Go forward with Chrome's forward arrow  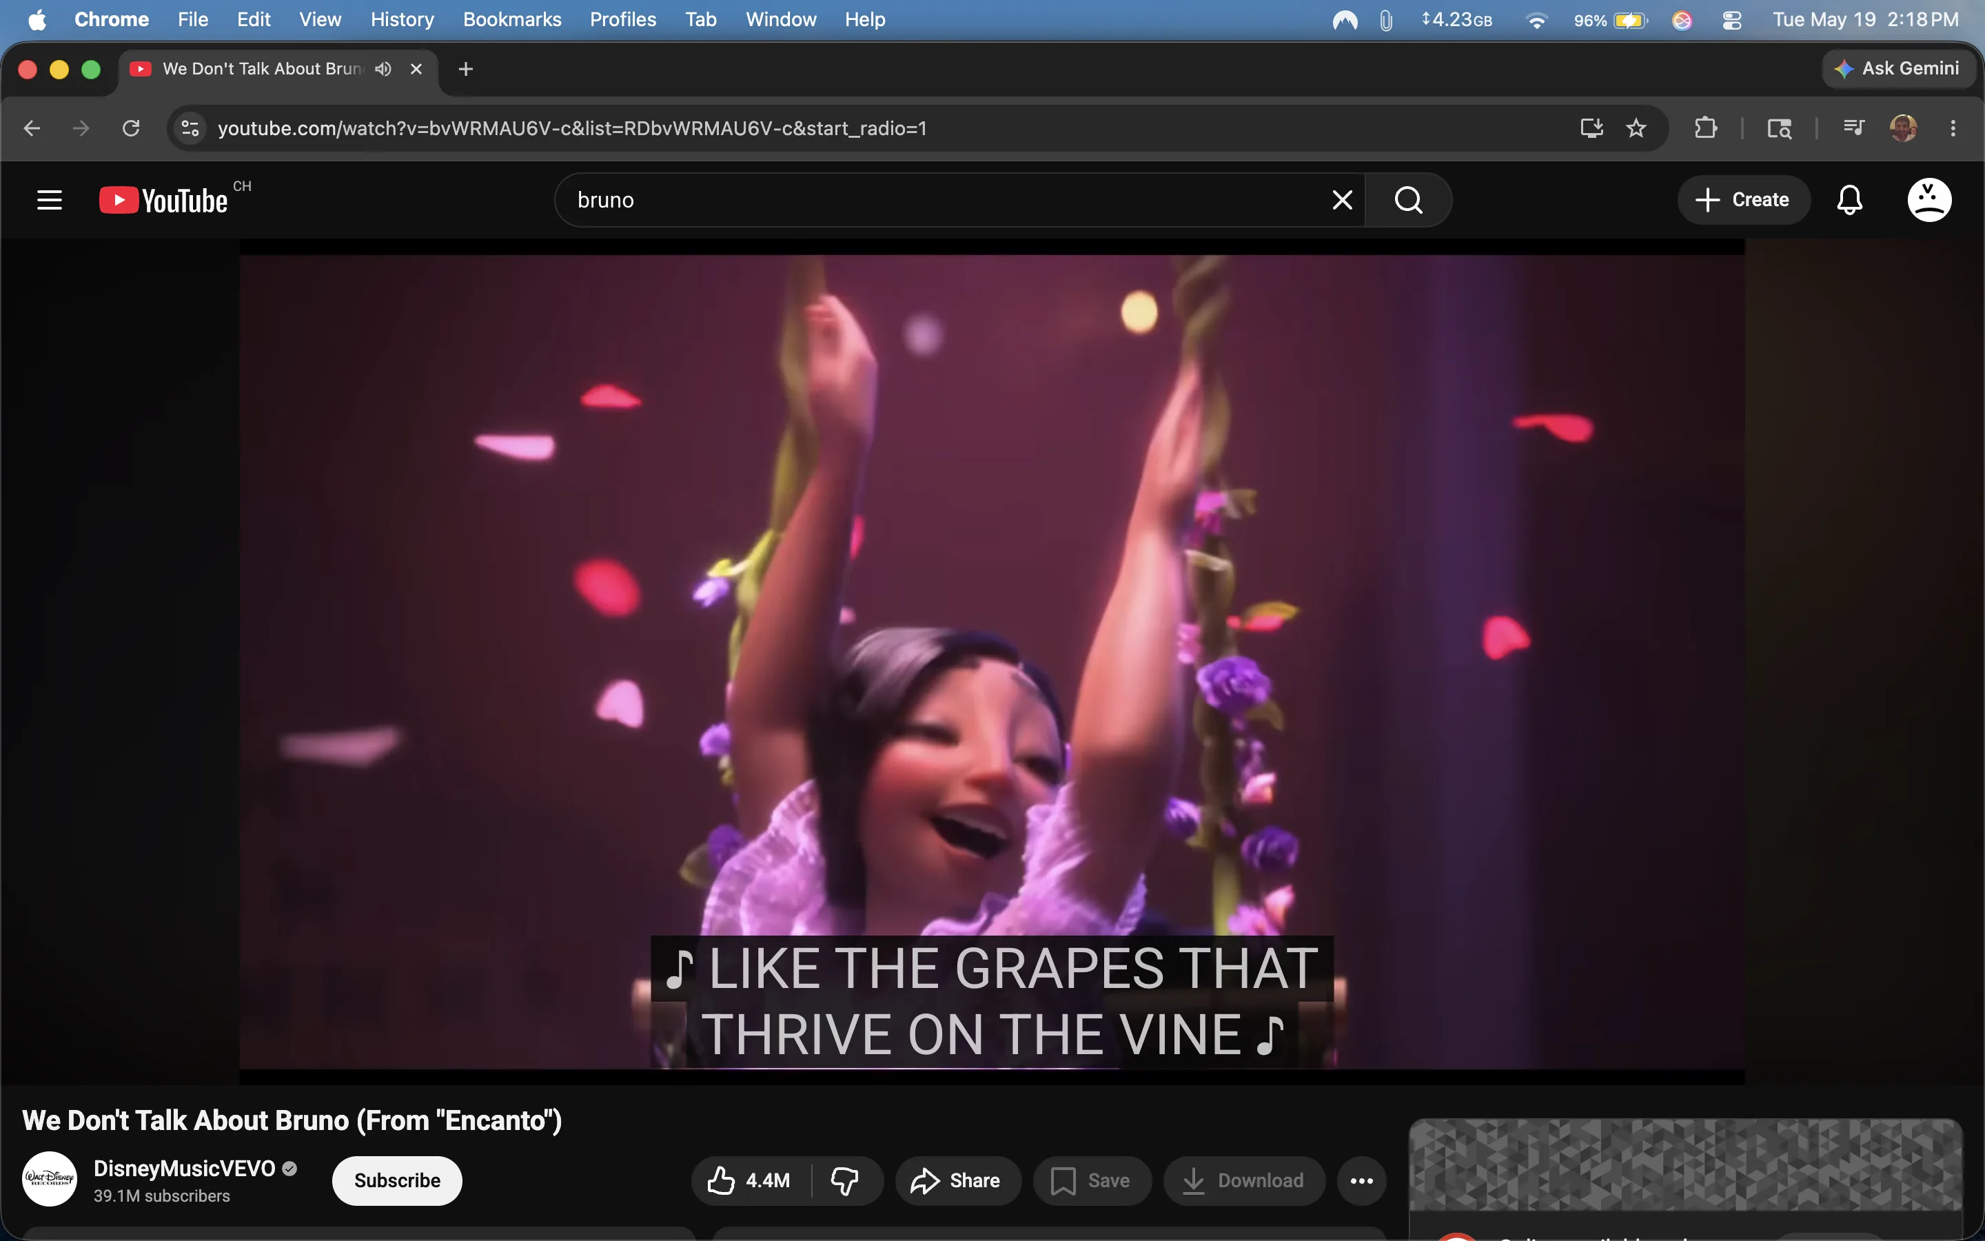pos(81,128)
